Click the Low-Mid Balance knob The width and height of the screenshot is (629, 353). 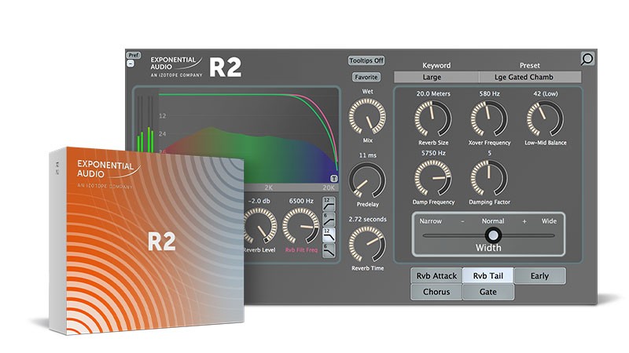tap(545, 118)
